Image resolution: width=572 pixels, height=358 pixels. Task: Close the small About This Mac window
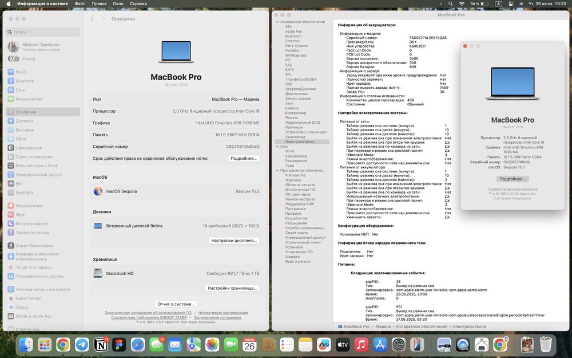464,46
